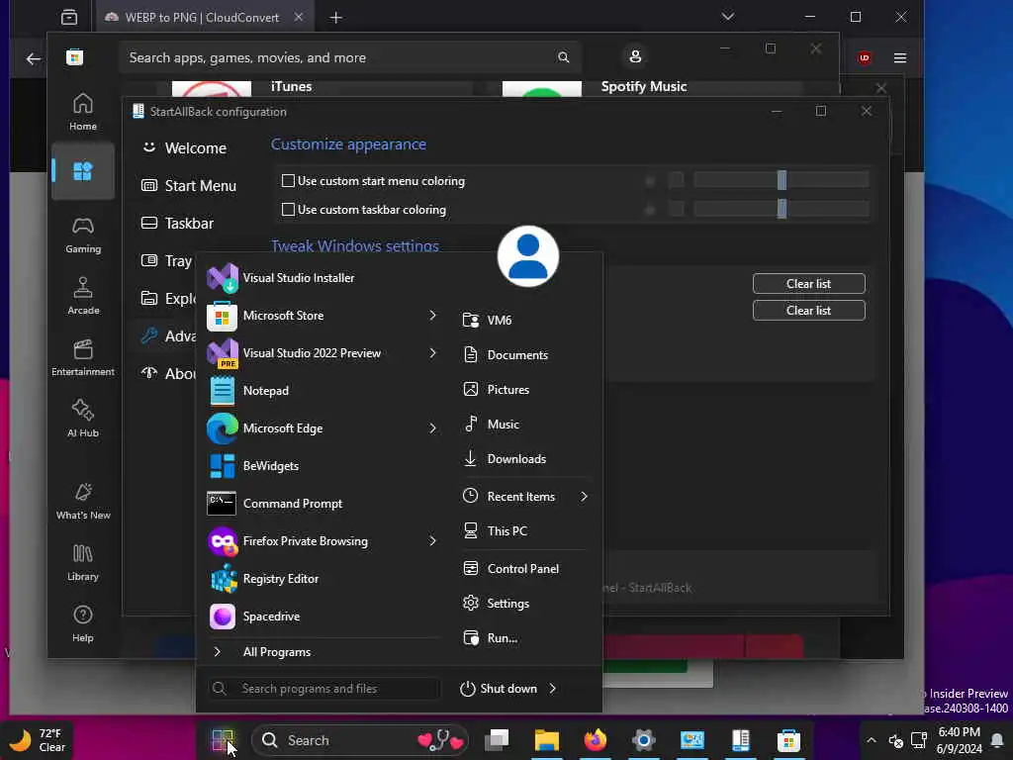Launch Spacedrive app
The height and width of the screenshot is (760, 1013).
(322, 617)
